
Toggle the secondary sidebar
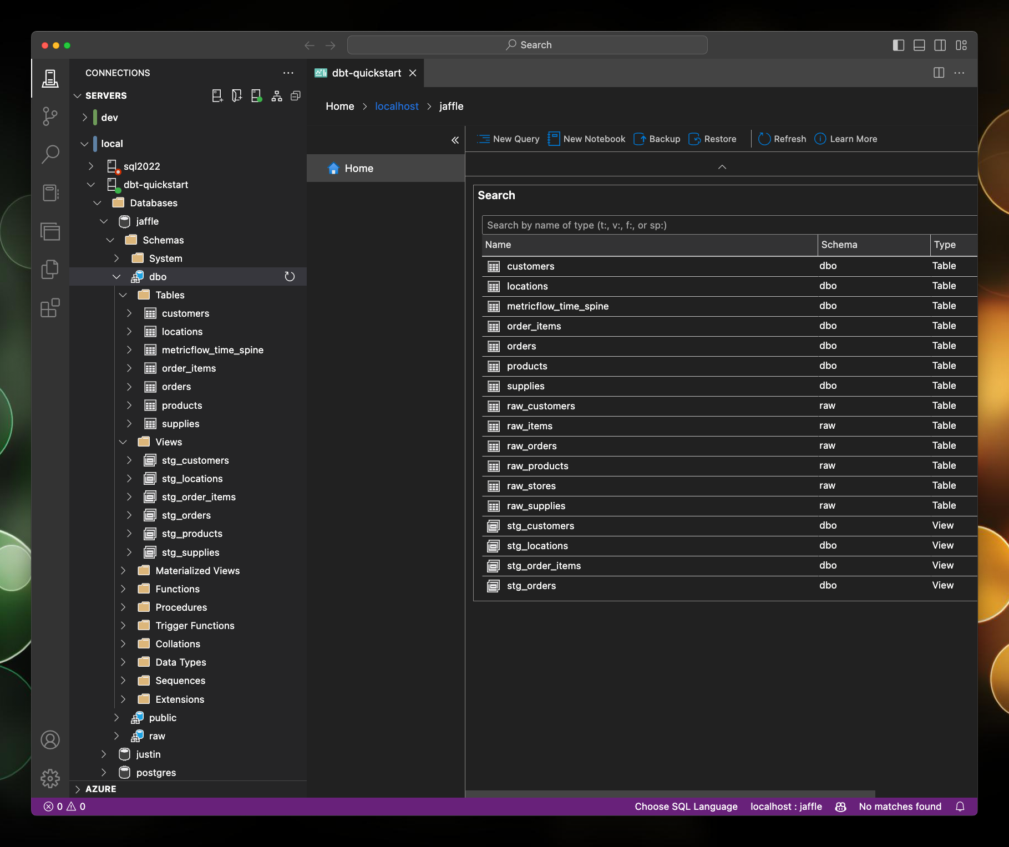coord(940,45)
